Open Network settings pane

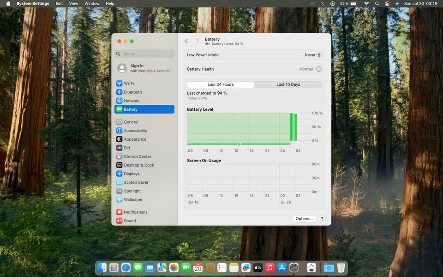coord(131,101)
